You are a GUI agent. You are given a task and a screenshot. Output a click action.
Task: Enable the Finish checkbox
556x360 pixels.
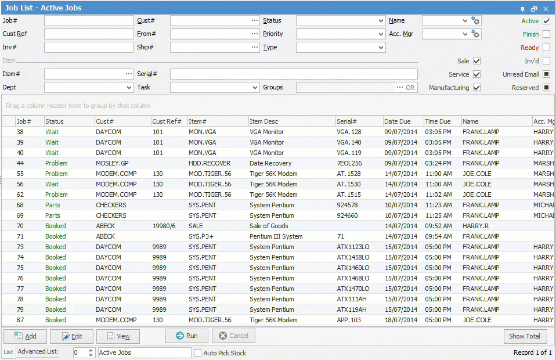point(546,34)
